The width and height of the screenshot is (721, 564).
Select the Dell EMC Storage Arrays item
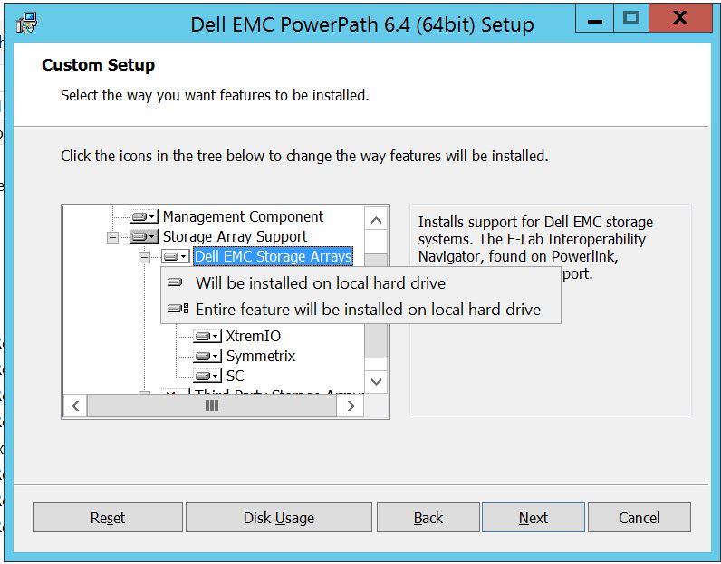(273, 257)
